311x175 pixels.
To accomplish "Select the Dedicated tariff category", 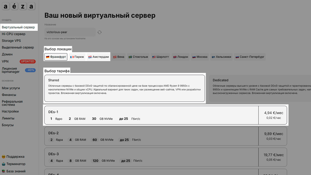I will point(259,88).
